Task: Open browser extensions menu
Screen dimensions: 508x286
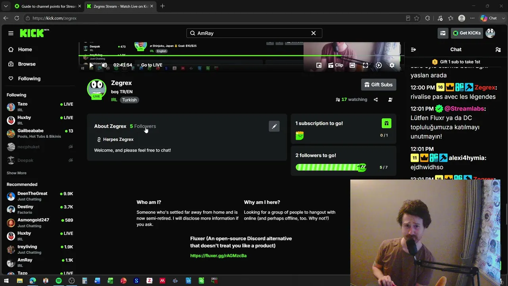Action: tap(427, 18)
